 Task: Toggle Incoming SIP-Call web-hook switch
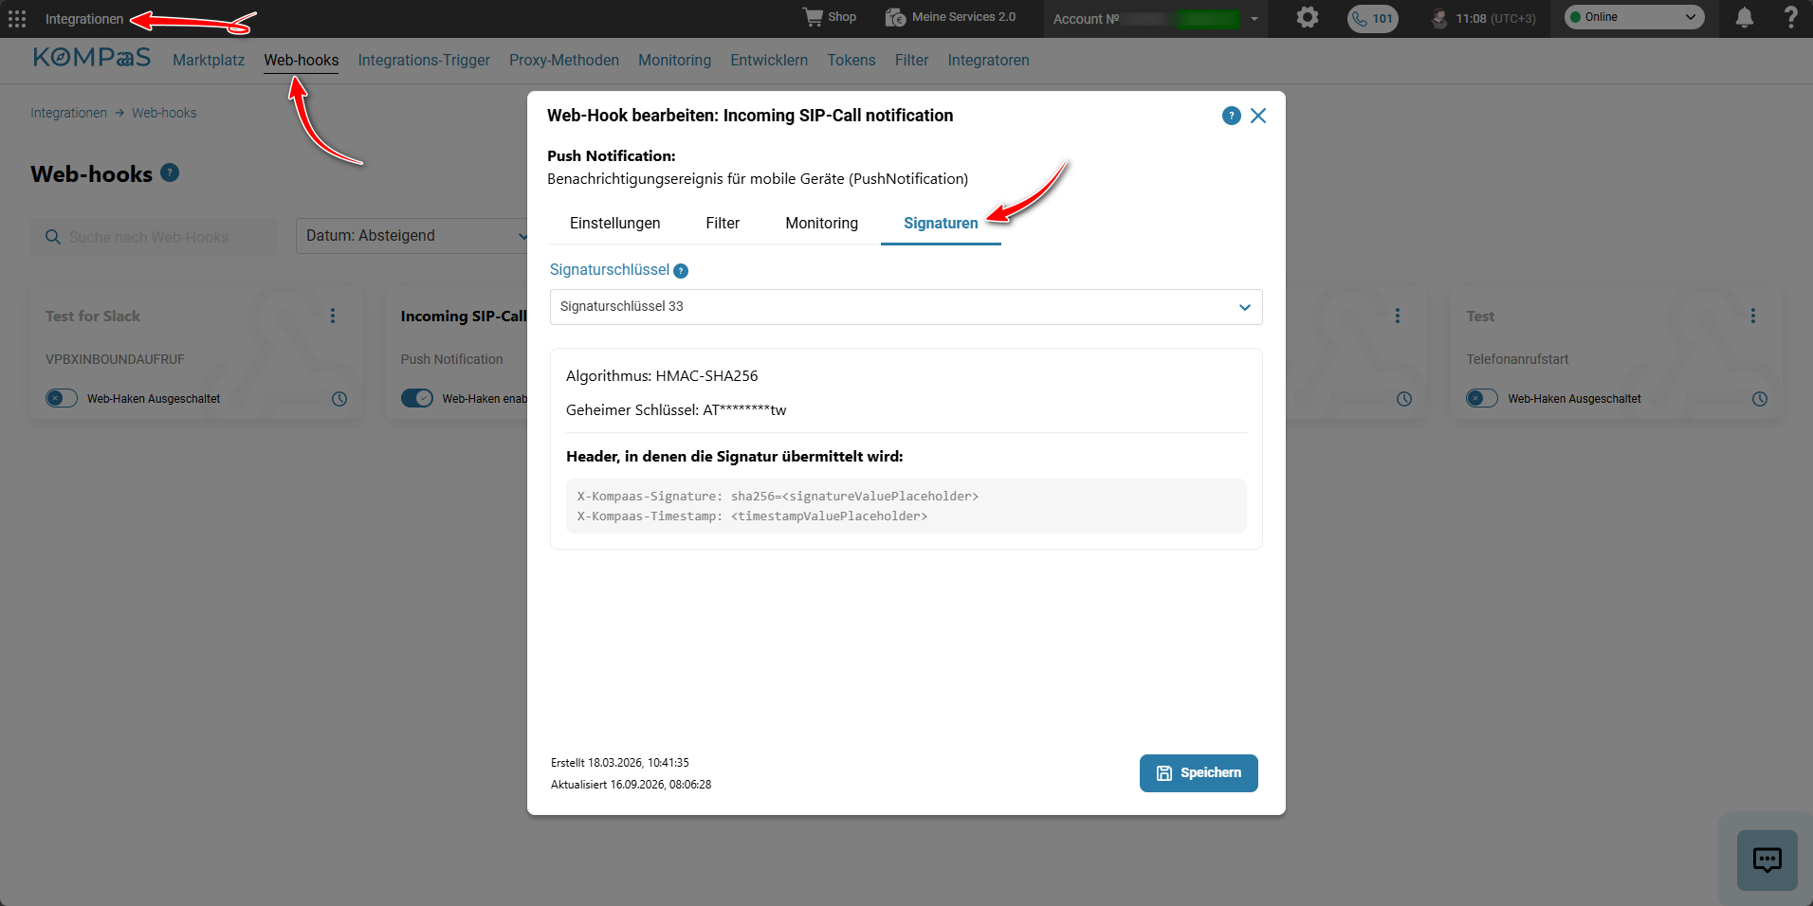[x=416, y=398]
